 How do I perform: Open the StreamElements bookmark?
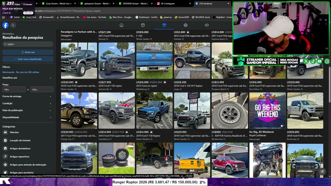pos(68,17)
